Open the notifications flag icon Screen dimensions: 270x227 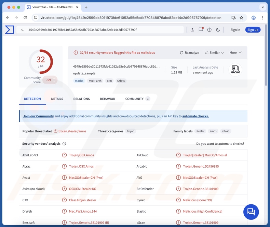tap(201, 30)
